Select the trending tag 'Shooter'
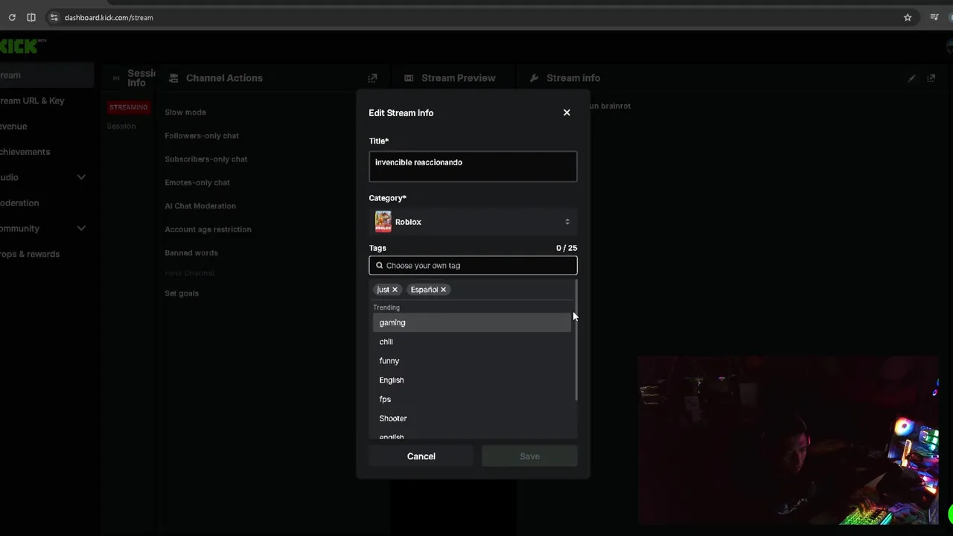This screenshot has width=953, height=536. 472,418
